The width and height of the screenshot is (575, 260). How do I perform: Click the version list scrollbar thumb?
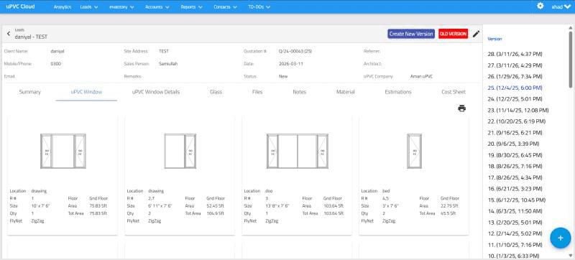(571, 60)
